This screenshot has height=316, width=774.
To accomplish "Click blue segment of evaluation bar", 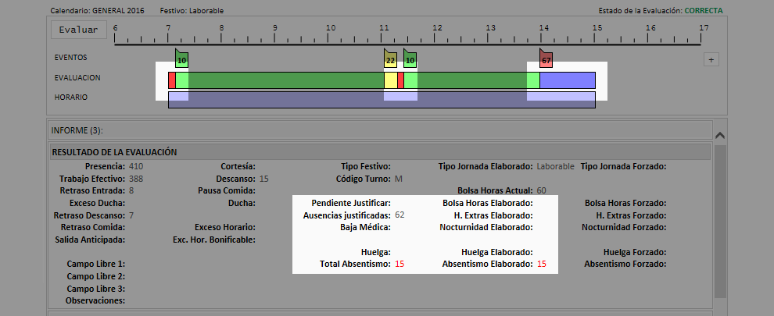I will coord(568,80).
